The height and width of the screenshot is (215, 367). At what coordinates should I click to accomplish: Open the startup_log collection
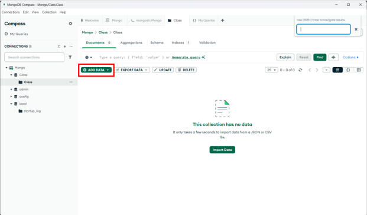[x=33, y=111]
